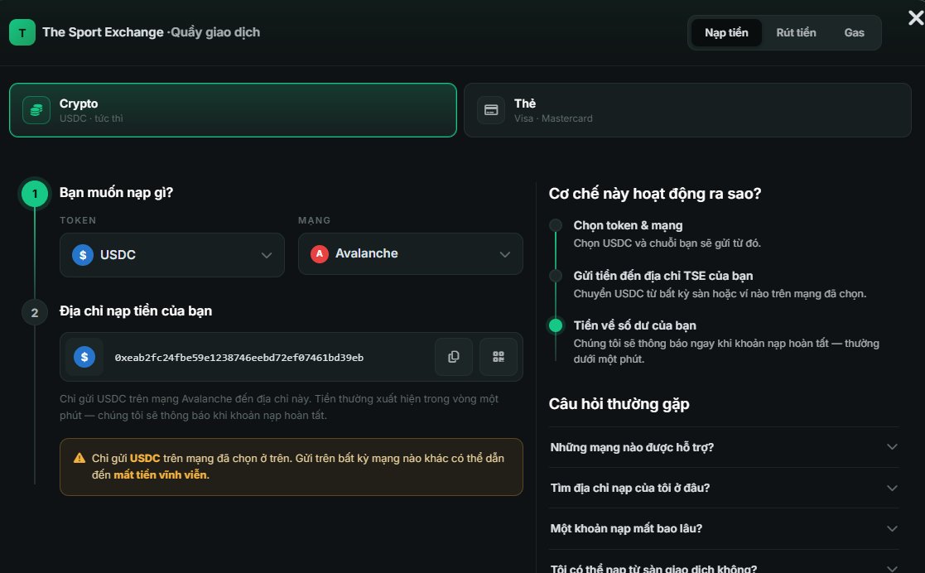Click the 'Câu hỏi thường gặp' heading

[619, 404]
